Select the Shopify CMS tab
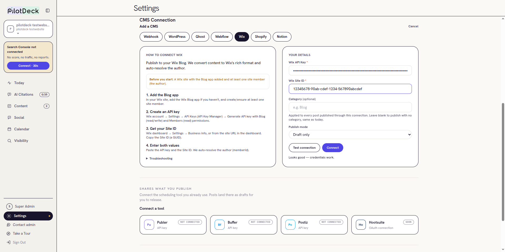Screen dimensions: 505x252 coord(261,37)
